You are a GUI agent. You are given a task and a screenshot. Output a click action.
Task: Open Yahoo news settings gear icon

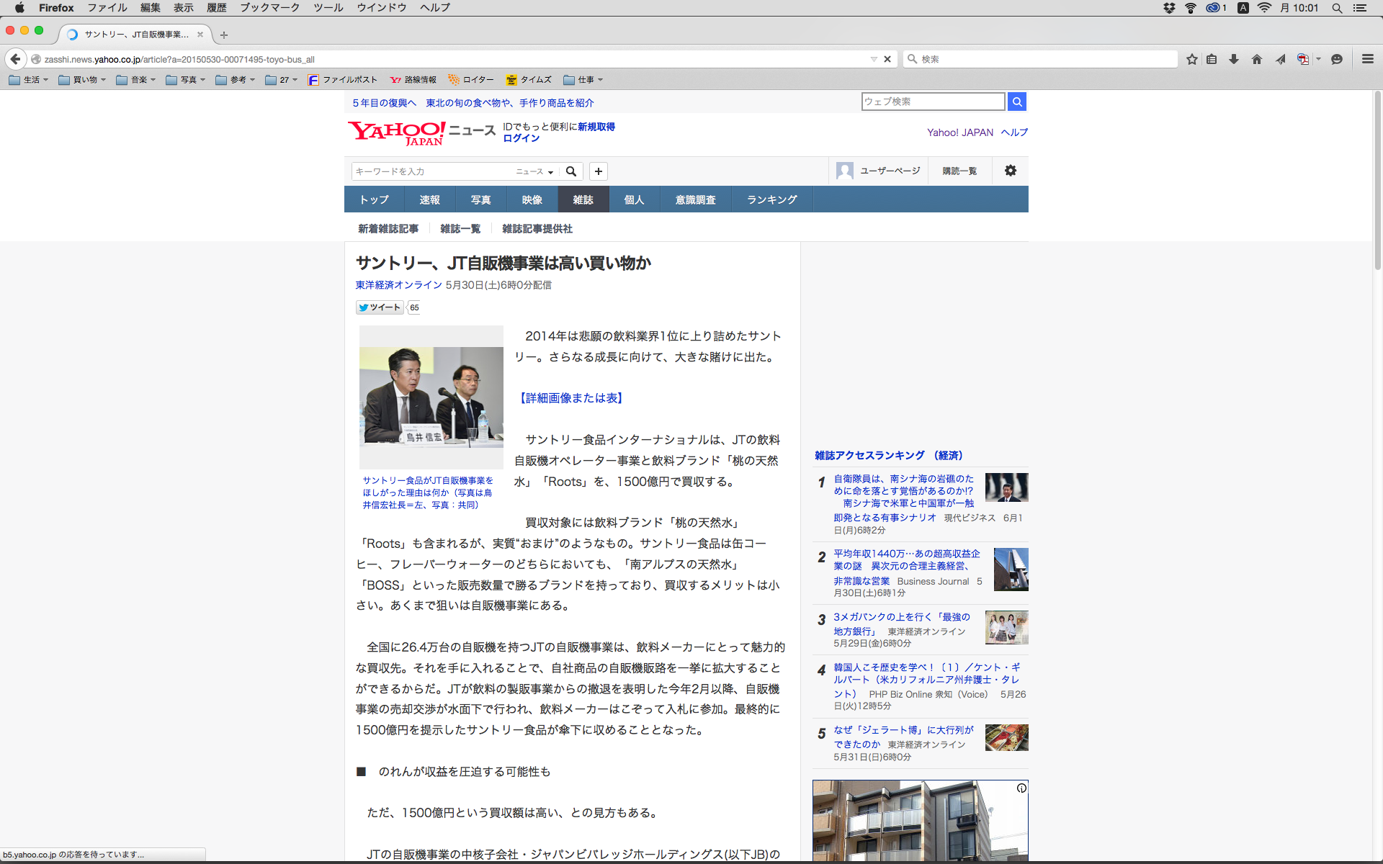tap(1011, 171)
